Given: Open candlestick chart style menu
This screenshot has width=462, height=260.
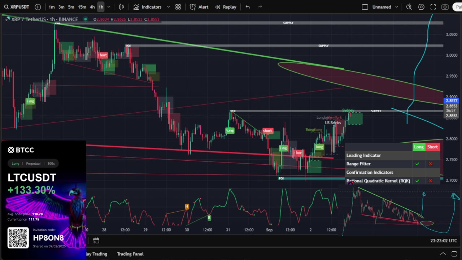Looking at the screenshot, I should 122,7.
